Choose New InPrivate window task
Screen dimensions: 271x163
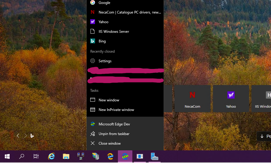pyautogui.click(x=125, y=109)
